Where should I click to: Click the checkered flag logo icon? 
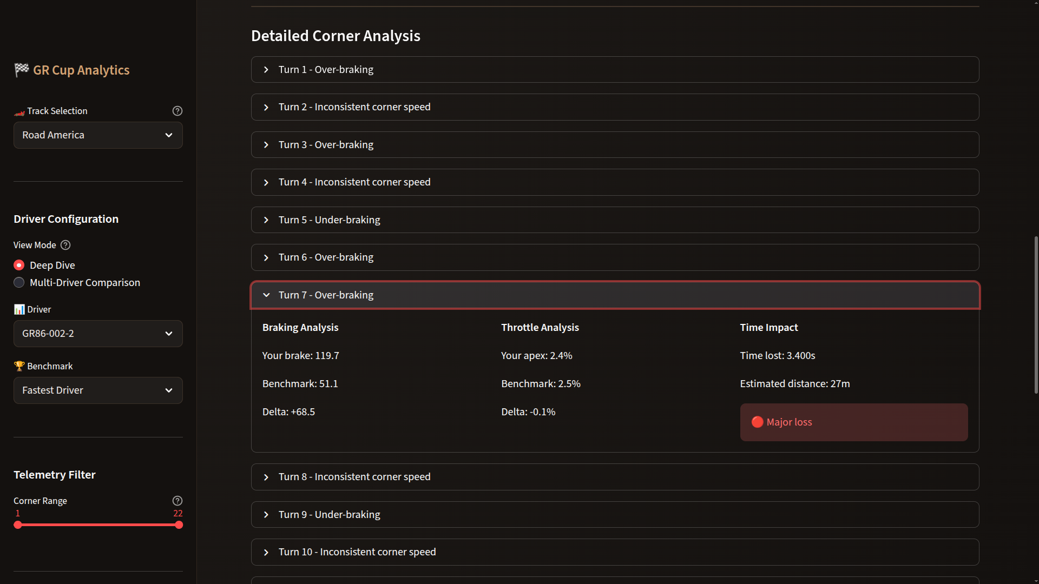pyautogui.click(x=22, y=70)
